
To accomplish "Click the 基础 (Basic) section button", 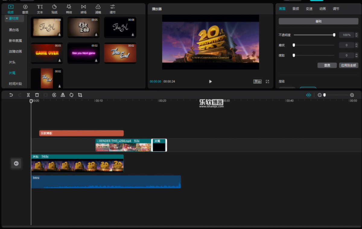I will [x=318, y=21].
